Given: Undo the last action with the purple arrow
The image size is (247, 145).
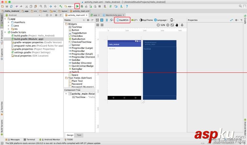Looking at the screenshot, I should click(x=17, y=6).
